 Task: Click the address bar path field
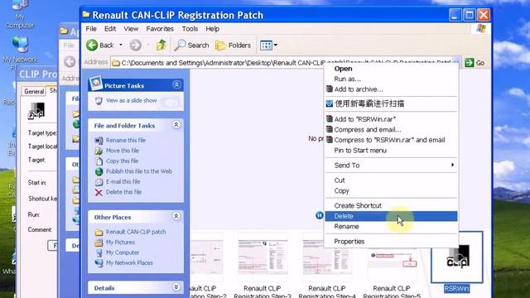tap(286, 63)
